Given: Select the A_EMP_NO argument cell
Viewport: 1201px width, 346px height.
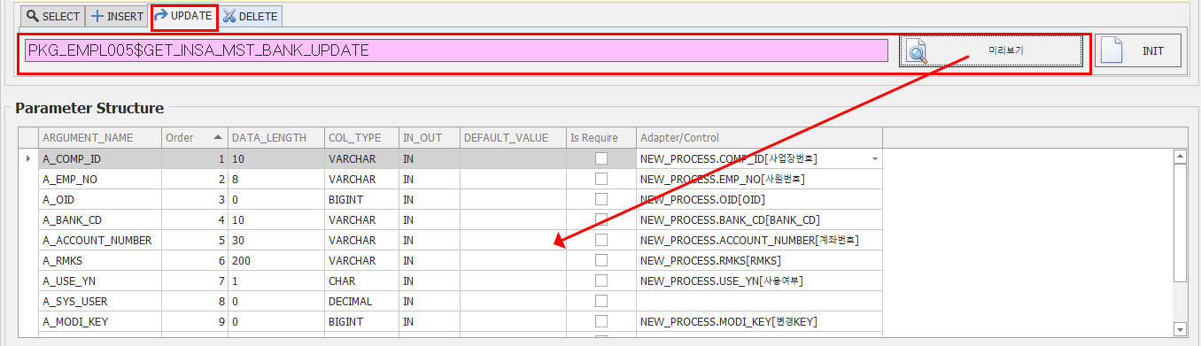Looking at the screenshot, I should (99, 179).
